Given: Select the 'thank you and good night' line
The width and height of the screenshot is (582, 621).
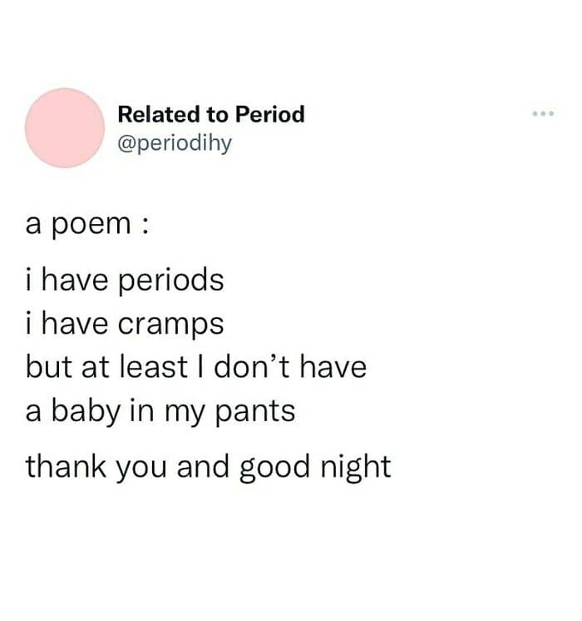Looking at the screenshot, I should (x=208, y=468).
